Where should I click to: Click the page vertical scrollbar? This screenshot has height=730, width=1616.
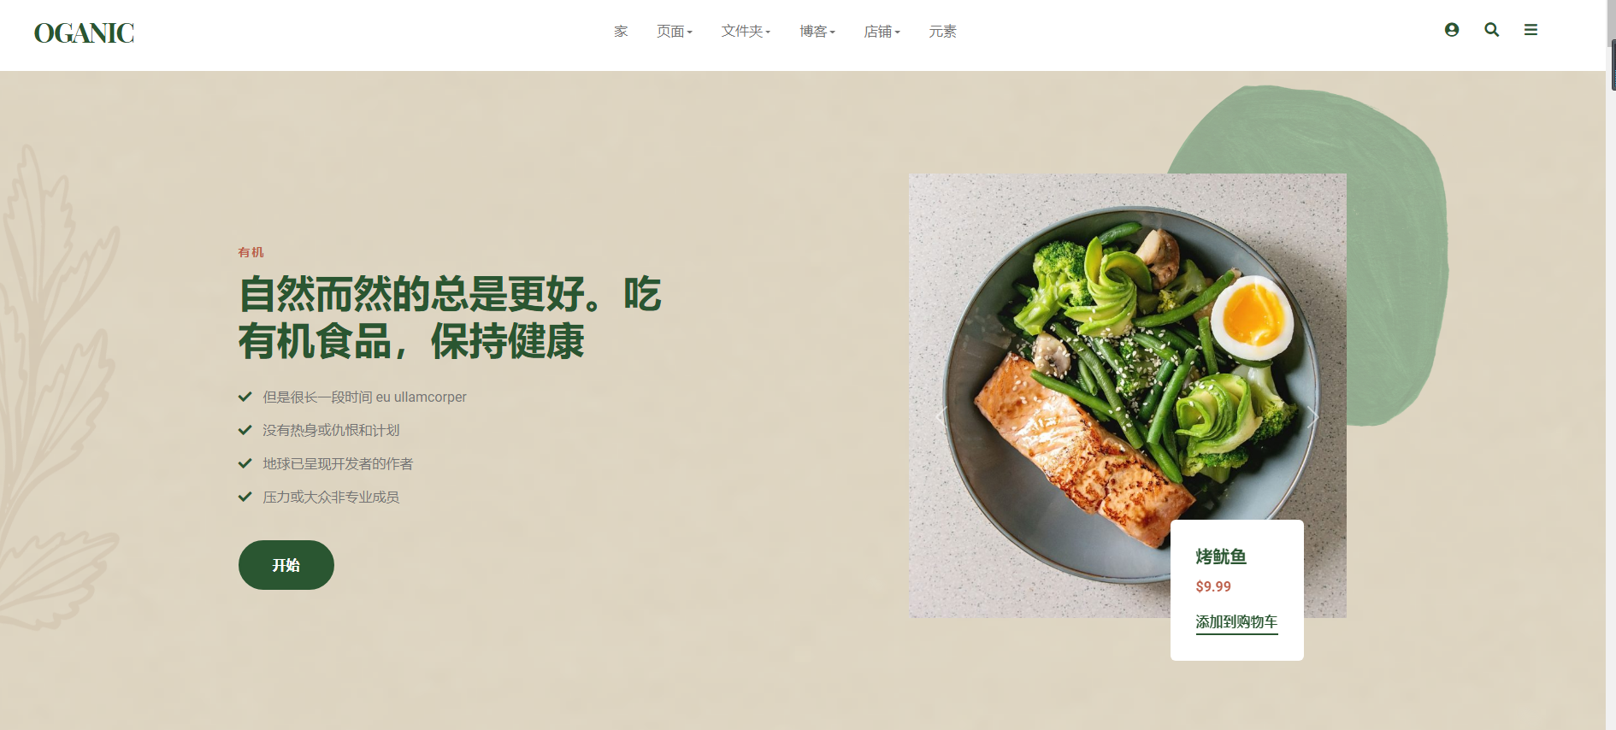click(x=1611, y=365)
